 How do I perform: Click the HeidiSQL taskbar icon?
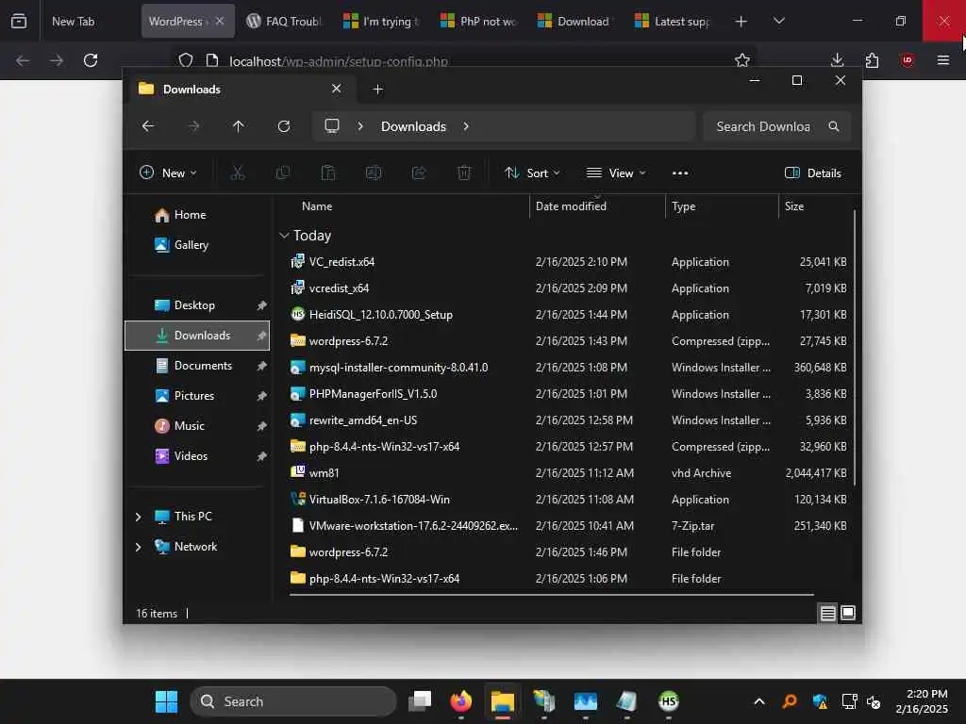(x=668, y=701)
